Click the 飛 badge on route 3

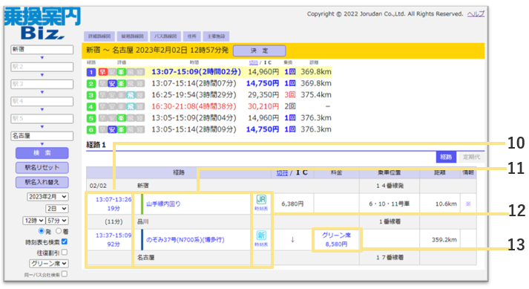(x=131, y=95)
